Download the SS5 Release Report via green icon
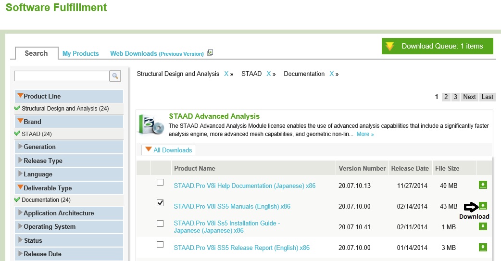This screenshot has height=261, width=501. 483,247
